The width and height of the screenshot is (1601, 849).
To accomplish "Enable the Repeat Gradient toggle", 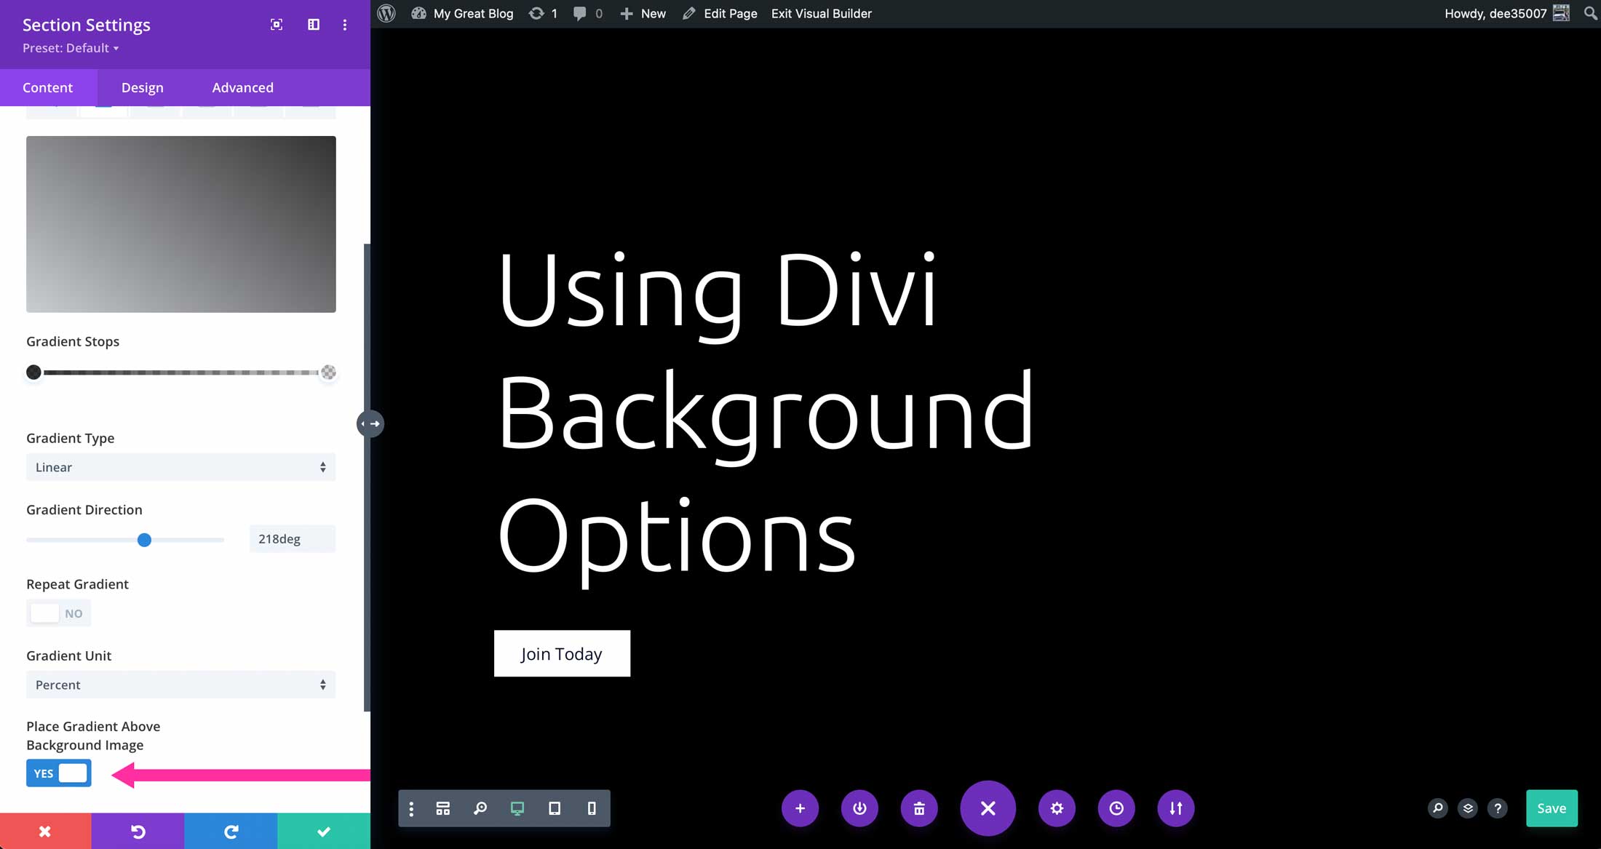I will pos(58,613).
